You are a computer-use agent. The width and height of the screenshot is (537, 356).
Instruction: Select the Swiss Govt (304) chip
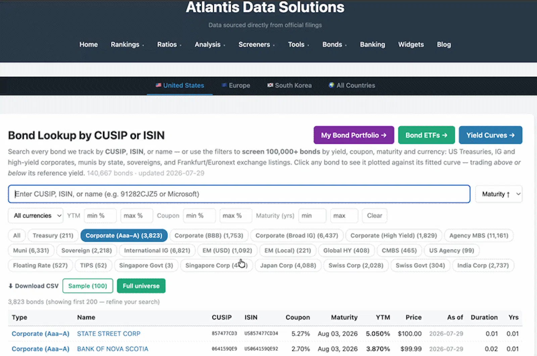420,265
